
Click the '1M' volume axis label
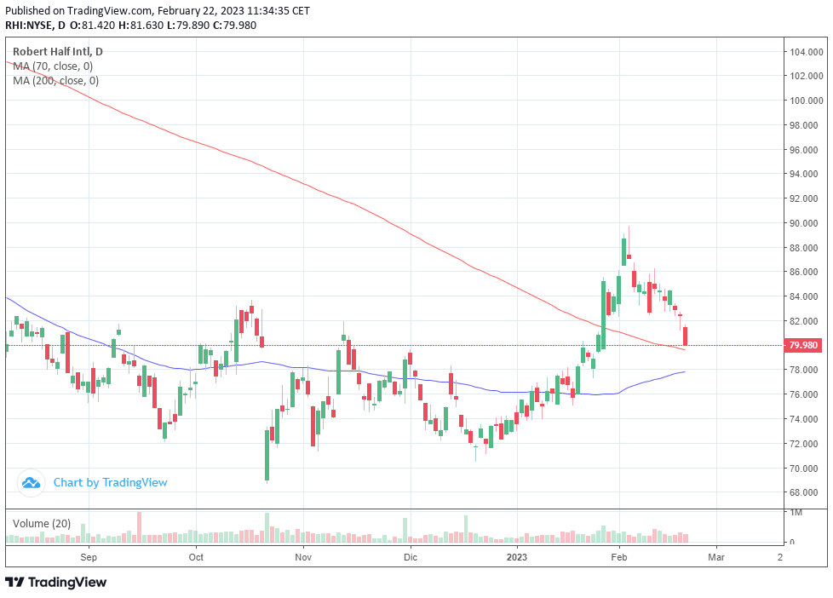point(796,513)
